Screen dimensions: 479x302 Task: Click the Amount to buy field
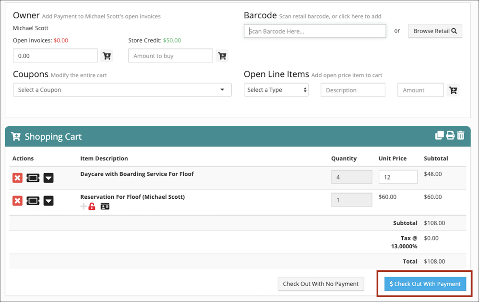coord(170,56)
